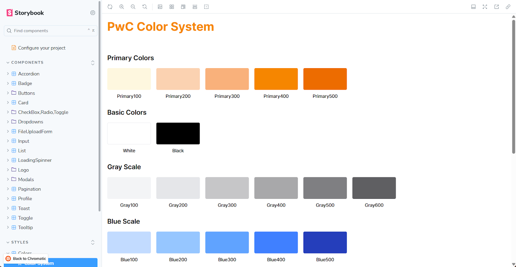Click the Primary200 color swatch

click(178, 79)
